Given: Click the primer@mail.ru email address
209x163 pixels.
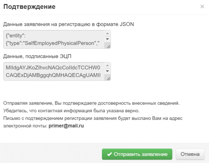Looking at the screenshot, I should pos(66,126).
